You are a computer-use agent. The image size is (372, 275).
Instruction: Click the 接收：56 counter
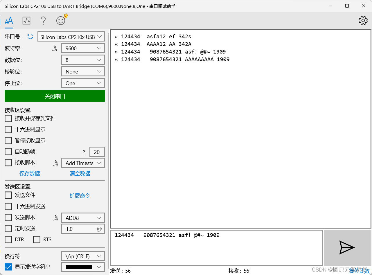tap(239, 271)
